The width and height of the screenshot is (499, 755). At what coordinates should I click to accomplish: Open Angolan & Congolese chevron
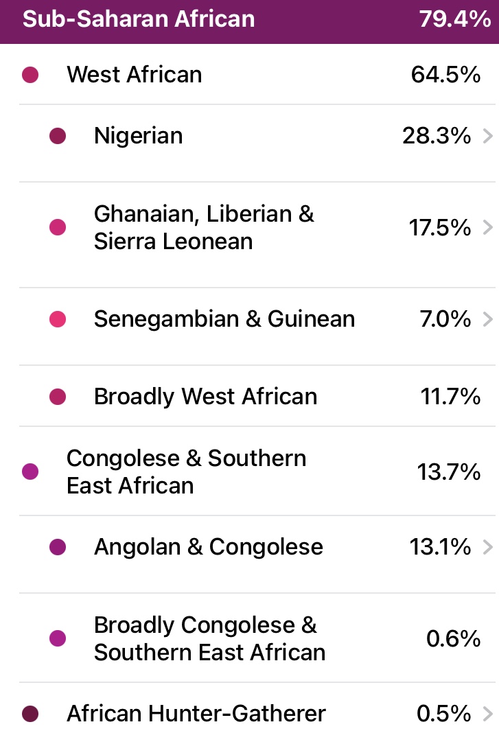click(x=488, y=547)
